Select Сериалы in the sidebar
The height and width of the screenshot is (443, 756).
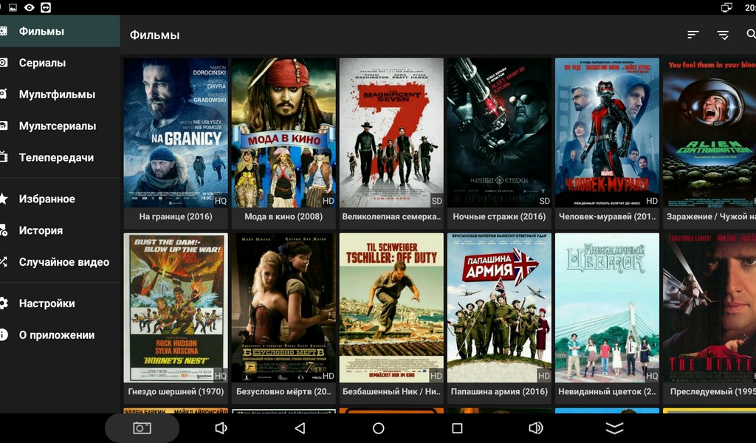(x=42, y=63)
